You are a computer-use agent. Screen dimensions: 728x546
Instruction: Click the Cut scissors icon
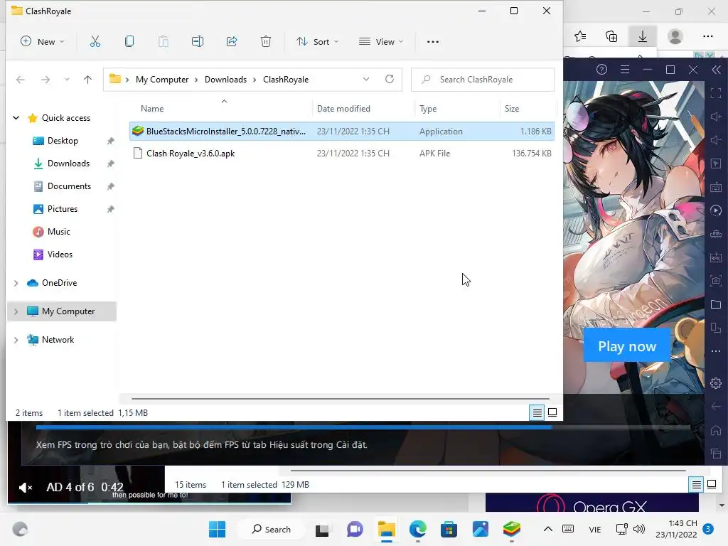[x=95, y=42]
